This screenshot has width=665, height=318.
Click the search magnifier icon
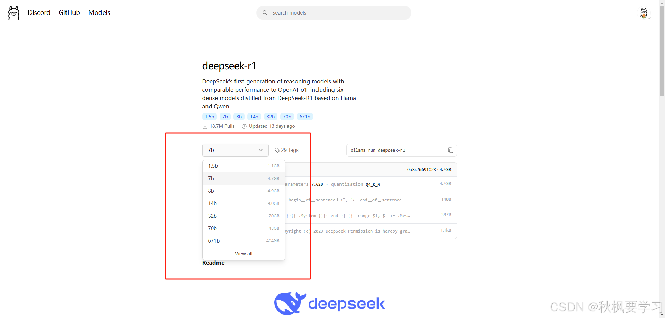[265, 13]
